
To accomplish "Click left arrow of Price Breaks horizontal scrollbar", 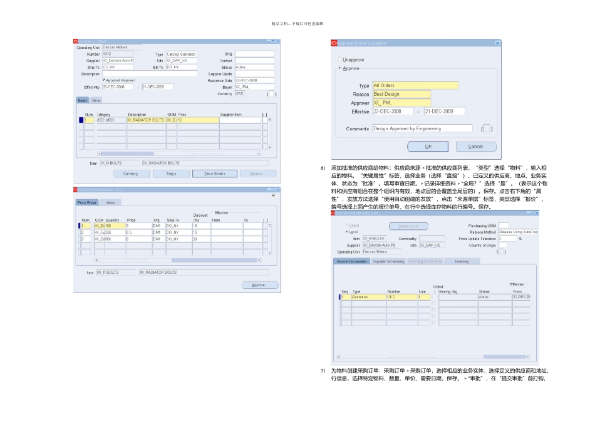I will [96, 260].
